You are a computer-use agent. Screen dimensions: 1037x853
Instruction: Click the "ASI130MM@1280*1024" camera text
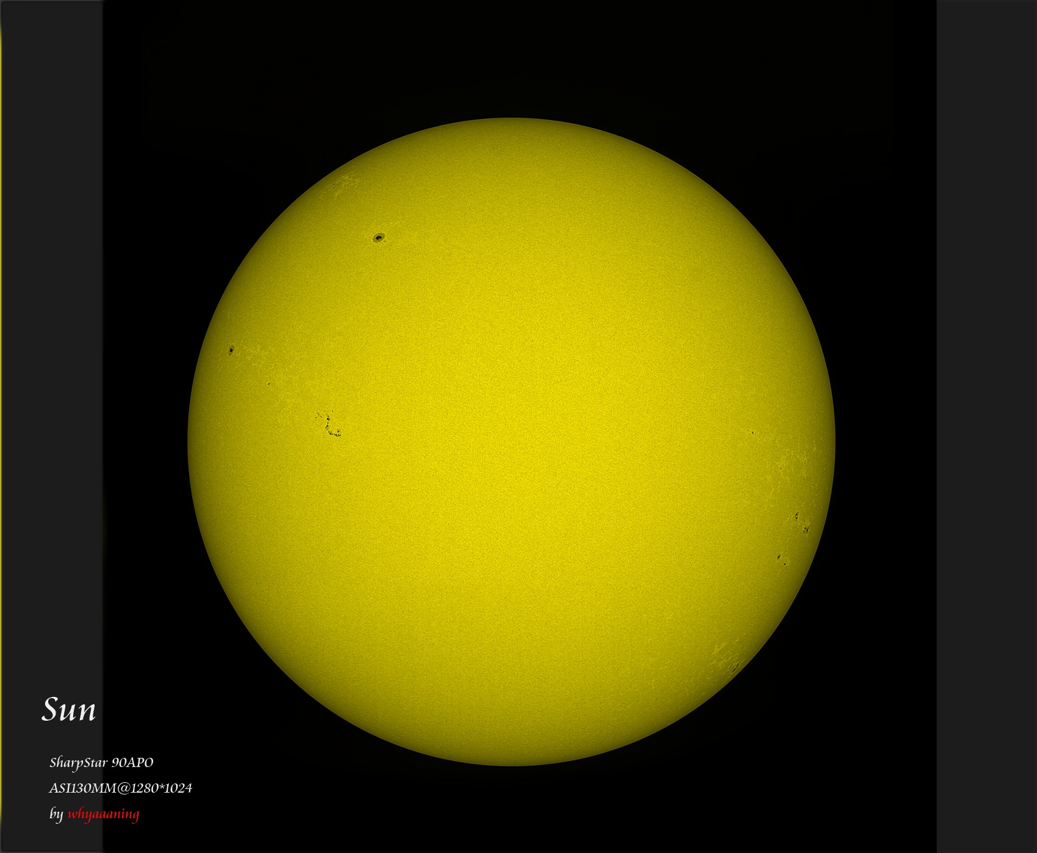120,788
